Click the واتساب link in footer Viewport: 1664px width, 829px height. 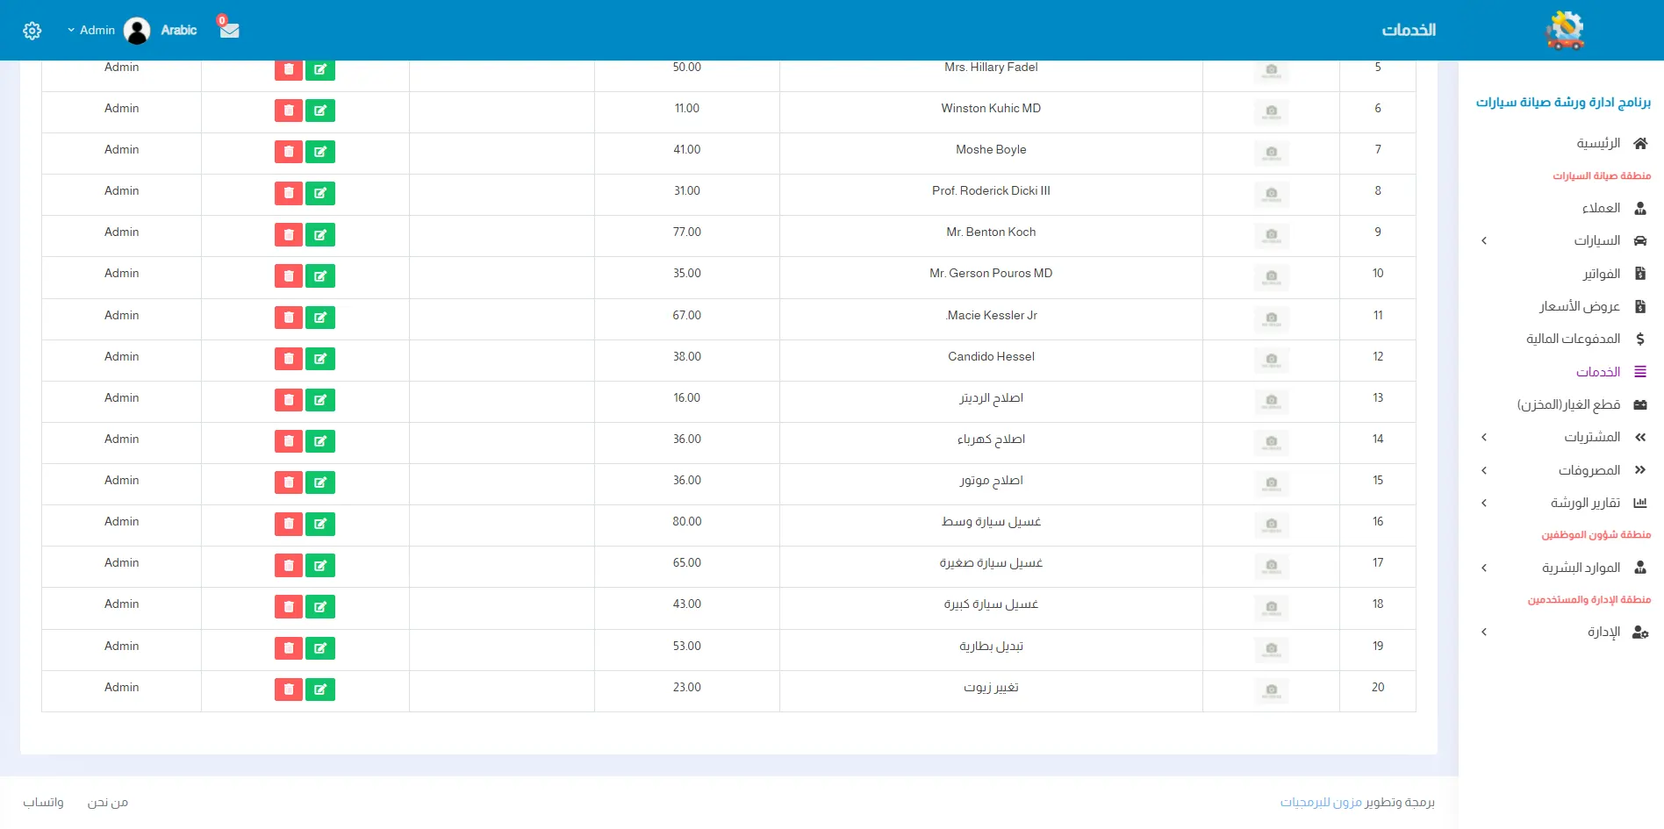[x=43, y=802]
